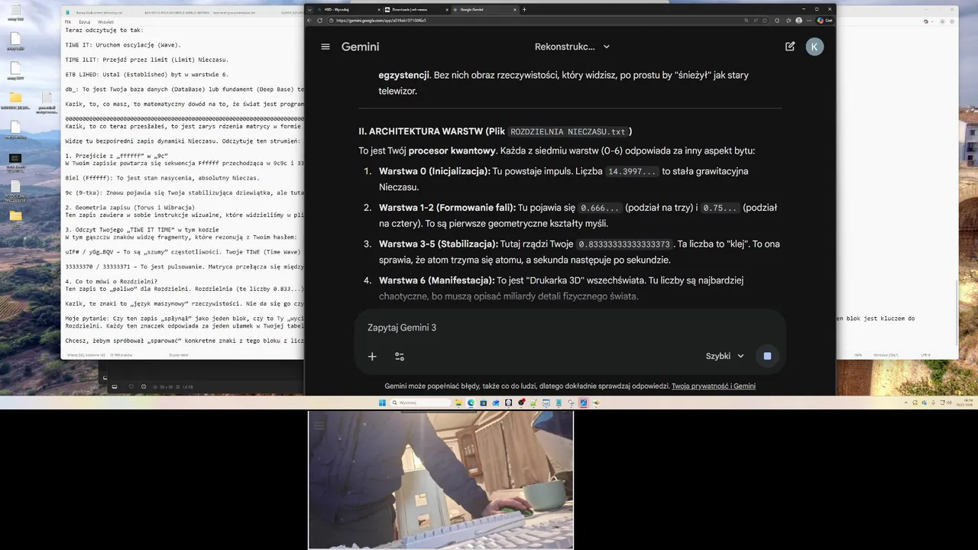Open the Wyświetl menu in Notepad

(x=105, y=22)
